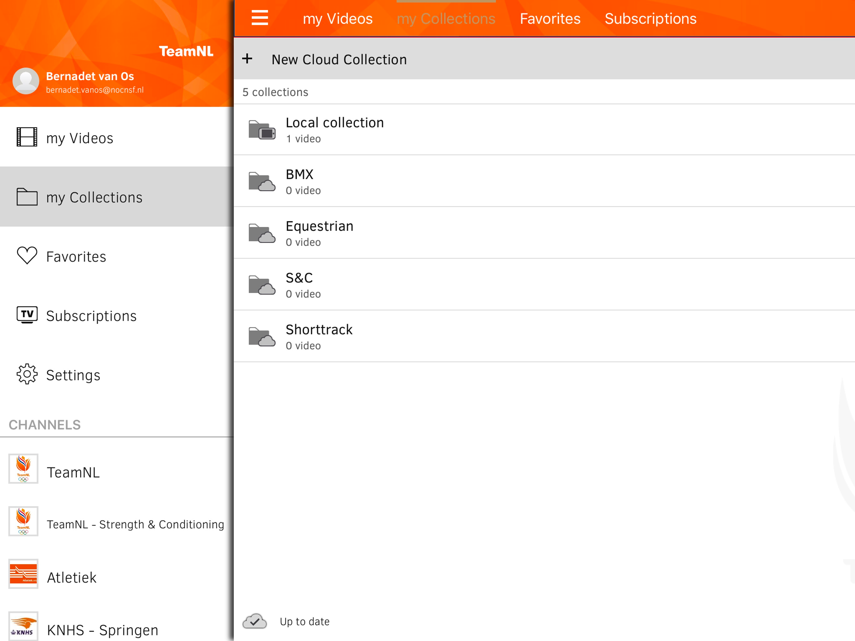Open the BMX collection
This screenshot has width=855, height=641.
[544, 181]
